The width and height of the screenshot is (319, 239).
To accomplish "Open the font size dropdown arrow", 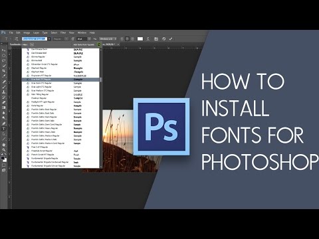I will [89, 39].
